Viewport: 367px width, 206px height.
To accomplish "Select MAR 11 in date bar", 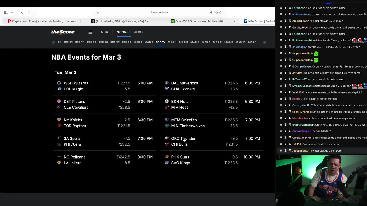I will click(253, 42).
